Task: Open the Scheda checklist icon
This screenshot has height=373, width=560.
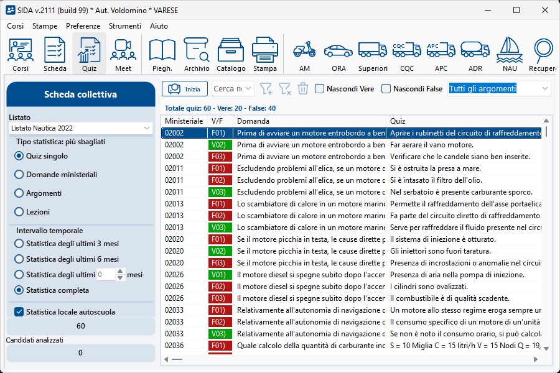Action: coord(55,53)
